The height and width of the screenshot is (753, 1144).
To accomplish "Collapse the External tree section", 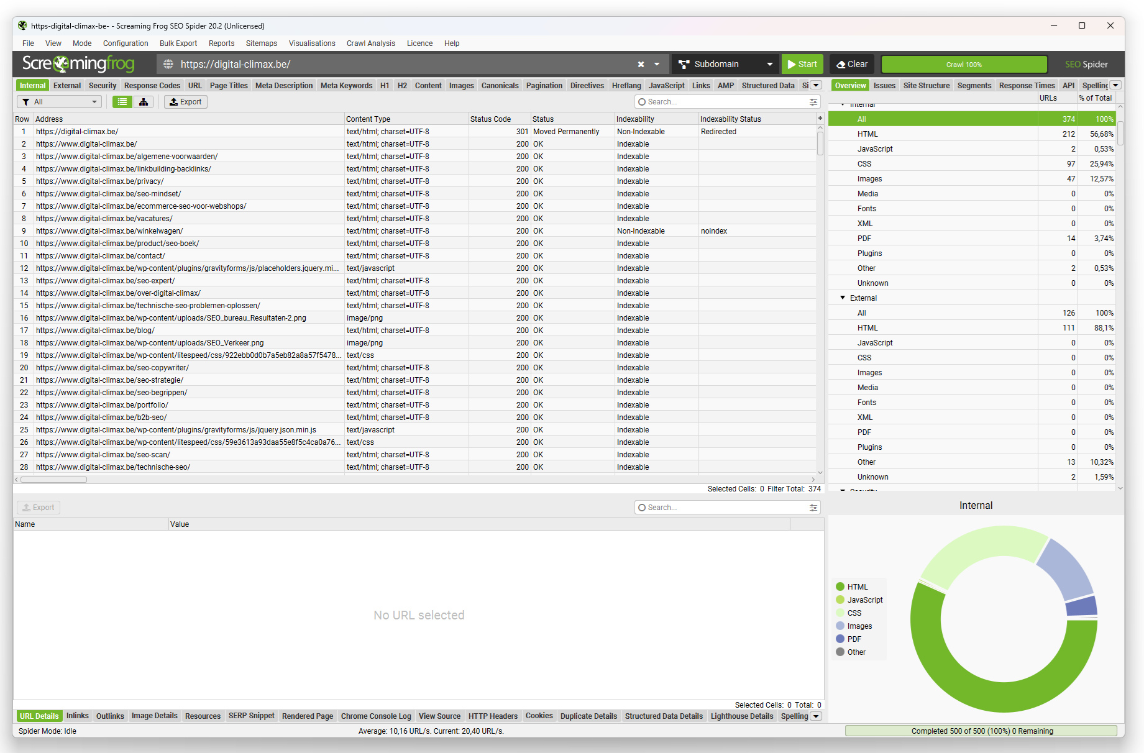I will (x=843, y=298).
